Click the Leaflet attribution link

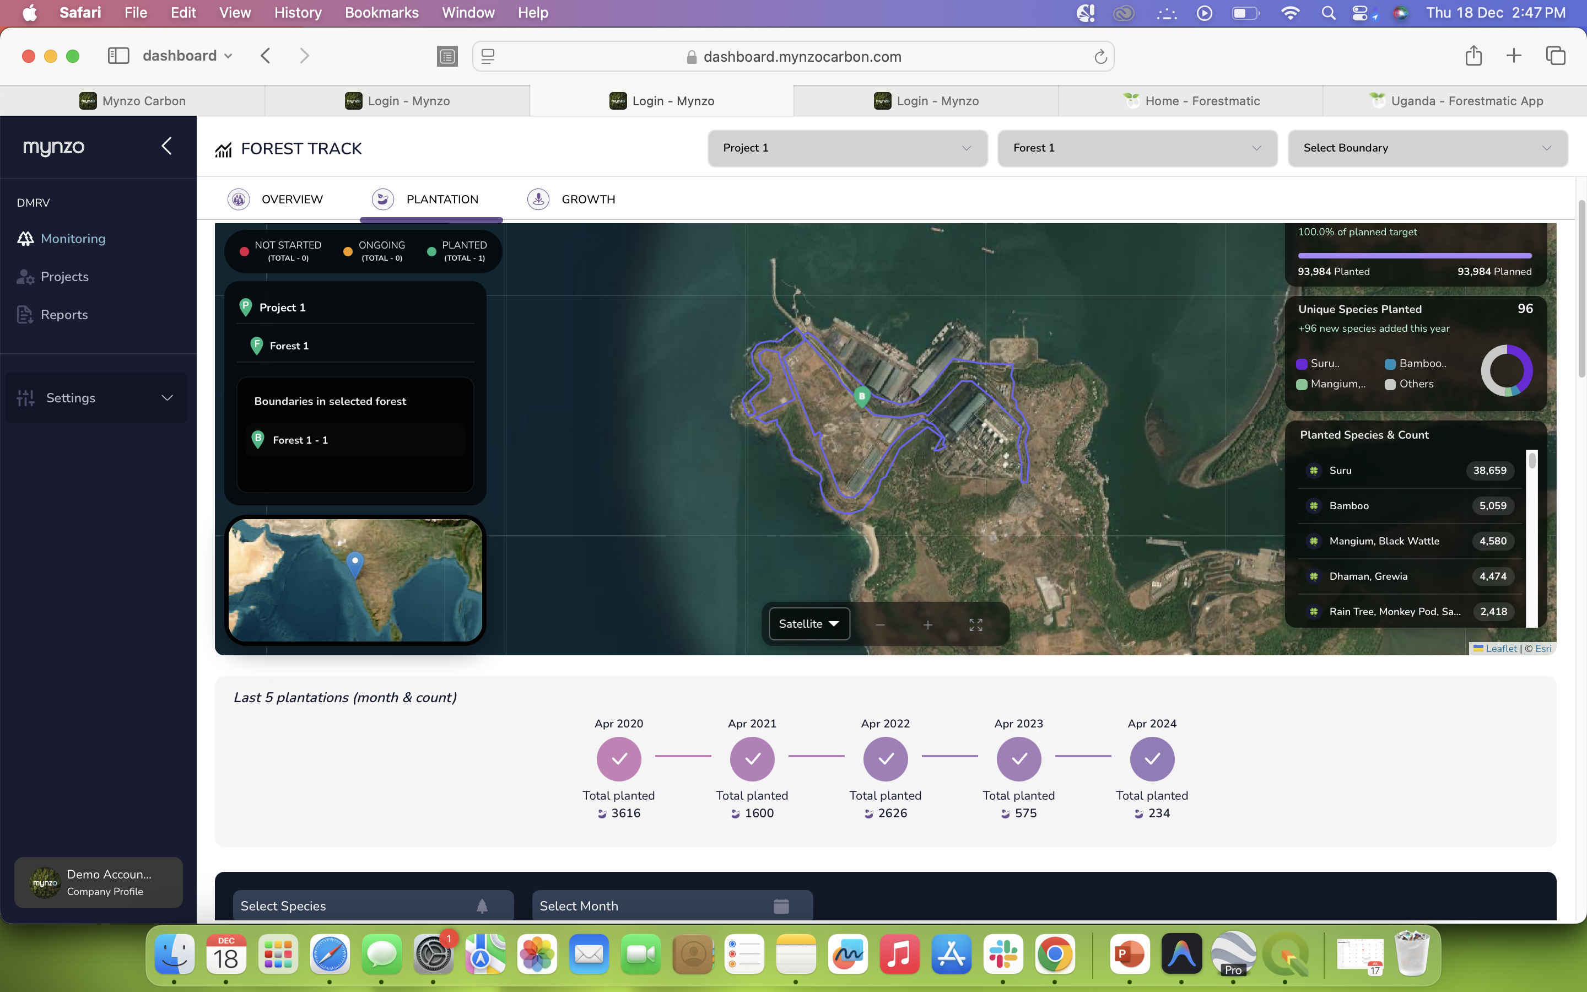tap(1500, 648)
